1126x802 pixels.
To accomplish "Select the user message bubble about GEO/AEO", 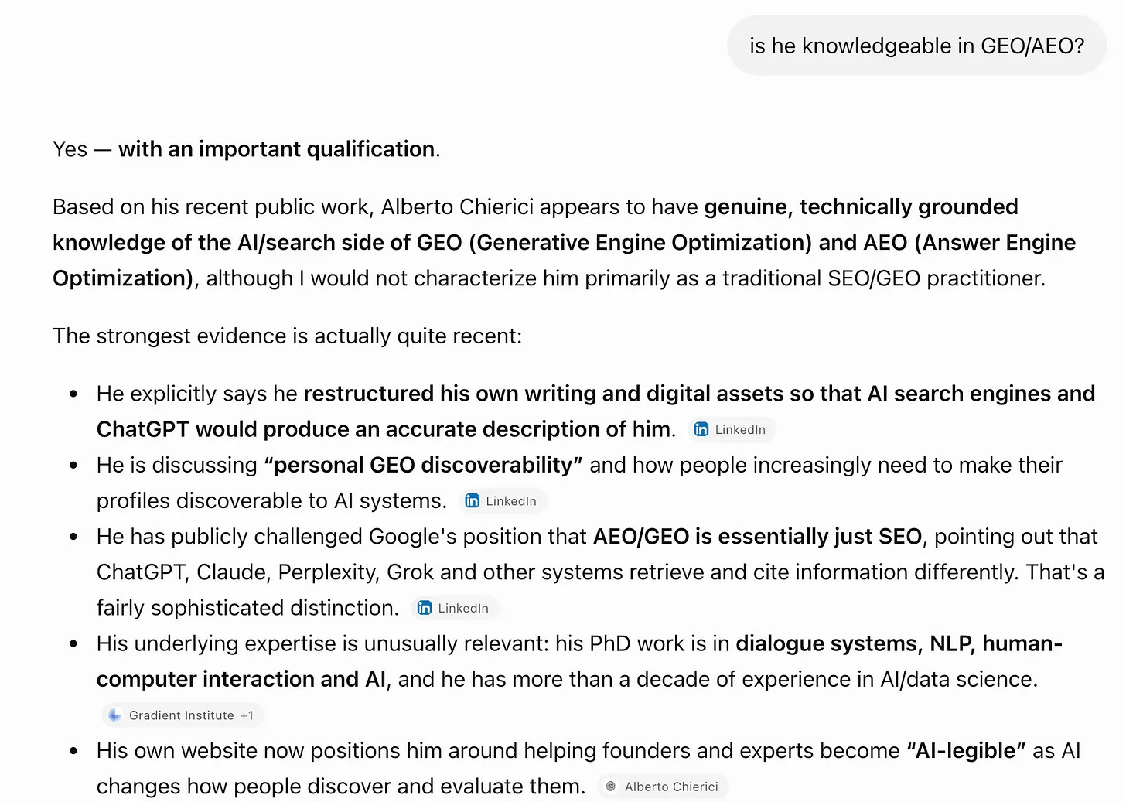I will (916, 46).
